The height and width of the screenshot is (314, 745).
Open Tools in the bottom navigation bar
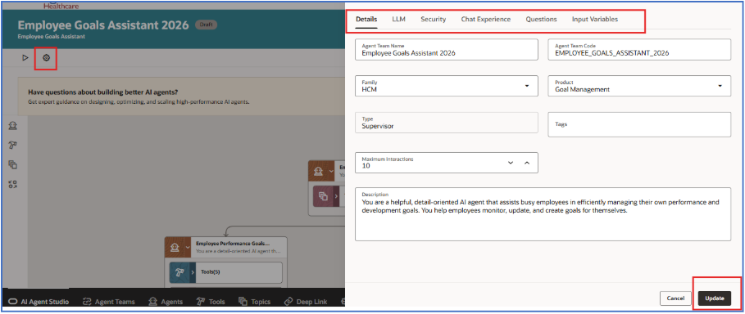coord(211,302)
